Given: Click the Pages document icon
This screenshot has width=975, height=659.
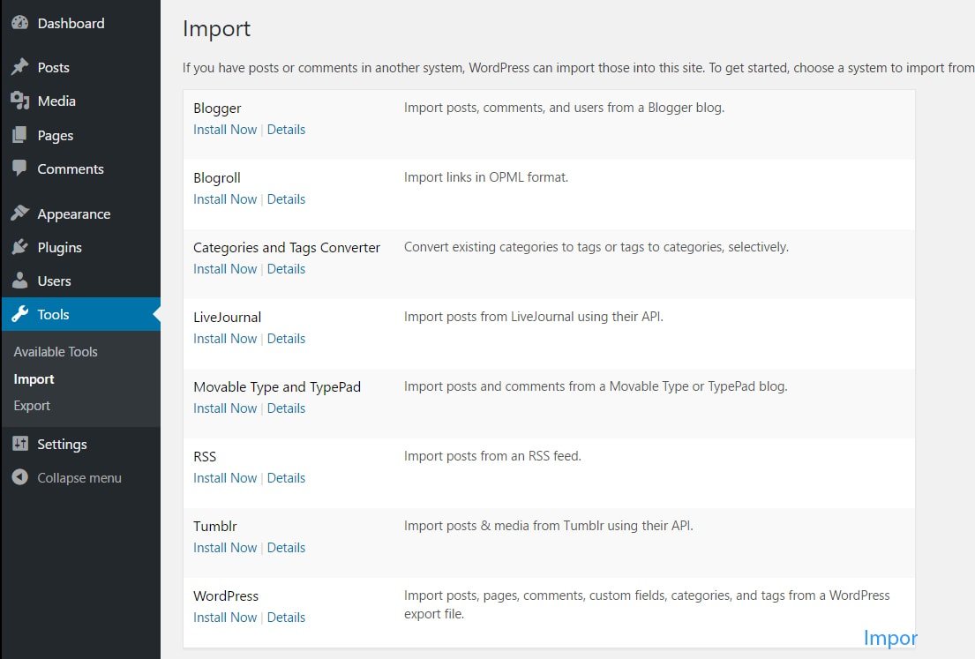Looking at the screenshot, I should coord(21,135).
